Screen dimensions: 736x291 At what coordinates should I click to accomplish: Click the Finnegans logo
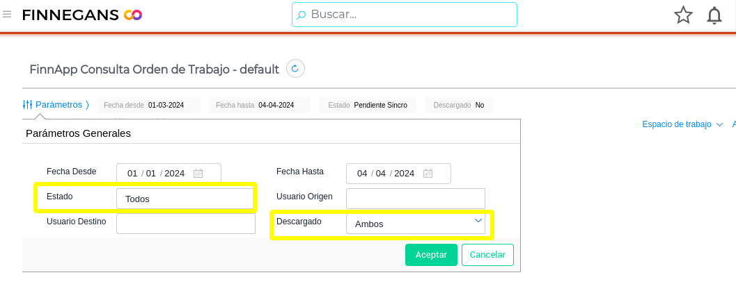82,15
